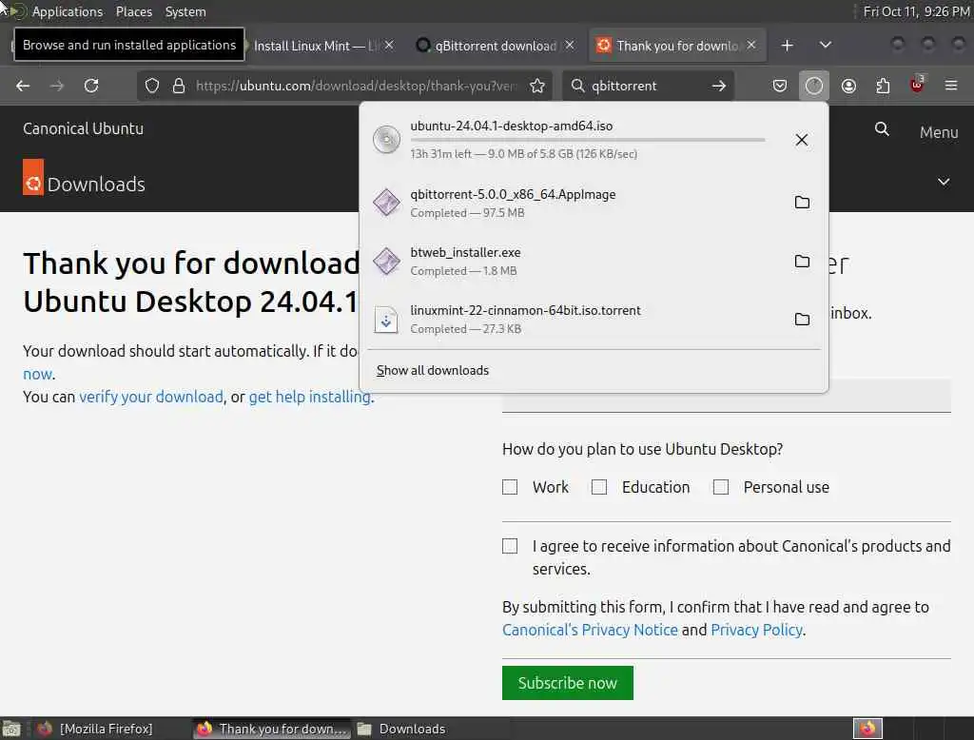Click the download now link
Viewport: 974px width, 740px height.
(x=38, y=374)
